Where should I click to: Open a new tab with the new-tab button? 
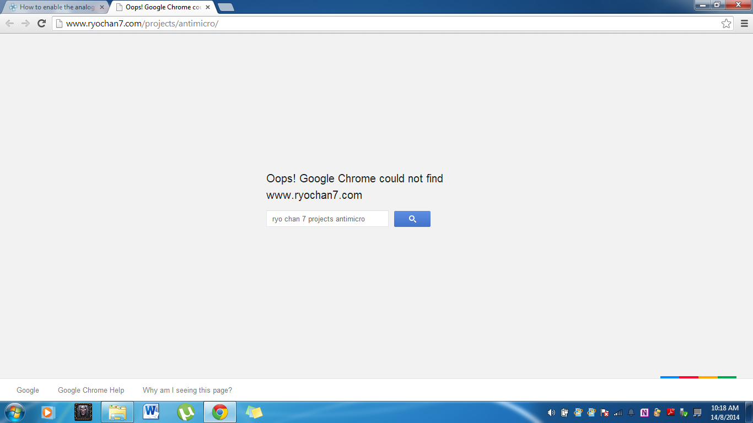tap(226, 7)
